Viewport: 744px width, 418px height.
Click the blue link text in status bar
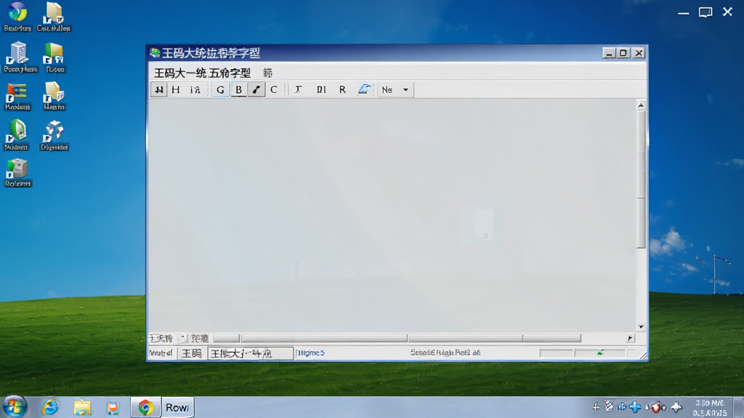click(311, 353)
